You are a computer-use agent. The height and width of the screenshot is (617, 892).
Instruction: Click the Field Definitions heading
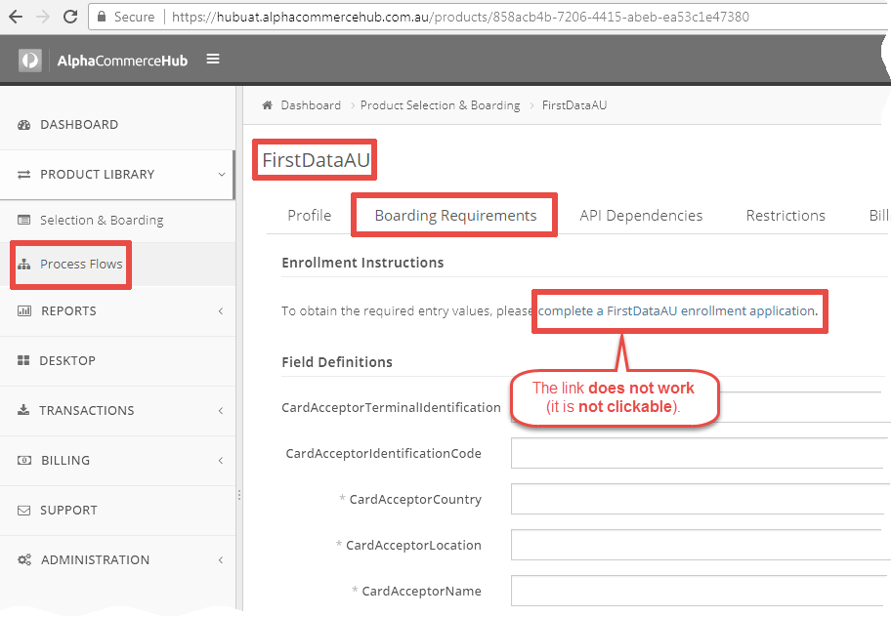pyautogui.click(x=337, y=362)
